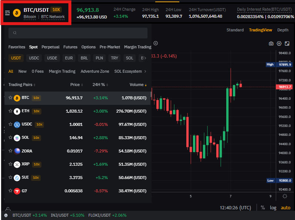This screenshot has height=220, width=295.
Task: Select the TradingView chart view
Action: point(260,30)
